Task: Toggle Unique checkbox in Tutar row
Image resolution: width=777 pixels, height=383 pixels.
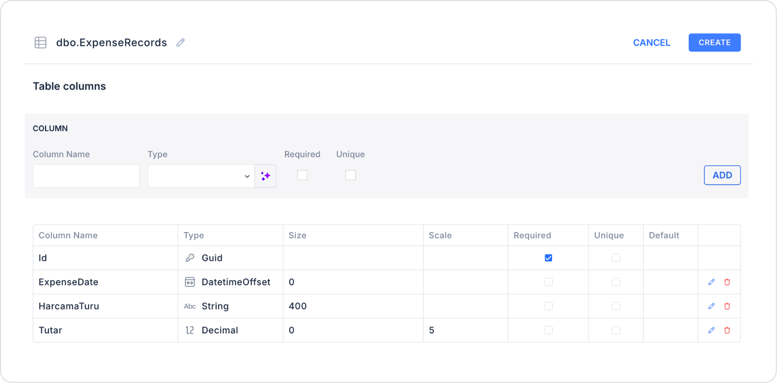Action: point(616,330)
